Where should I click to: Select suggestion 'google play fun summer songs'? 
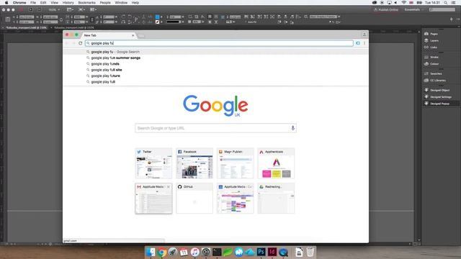coord(115,58)
